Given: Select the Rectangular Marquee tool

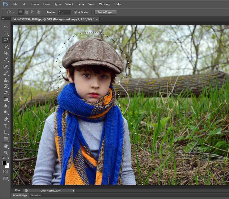Looking at the screenshot, I should click(6, 33).
